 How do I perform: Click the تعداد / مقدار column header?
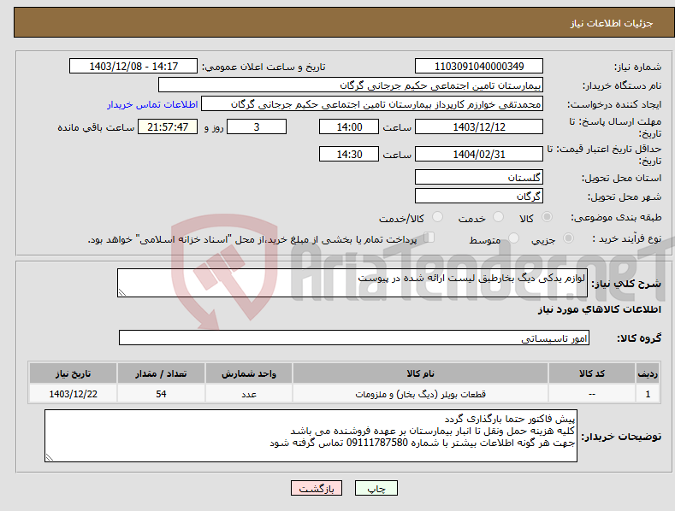(x=161, y=373)
